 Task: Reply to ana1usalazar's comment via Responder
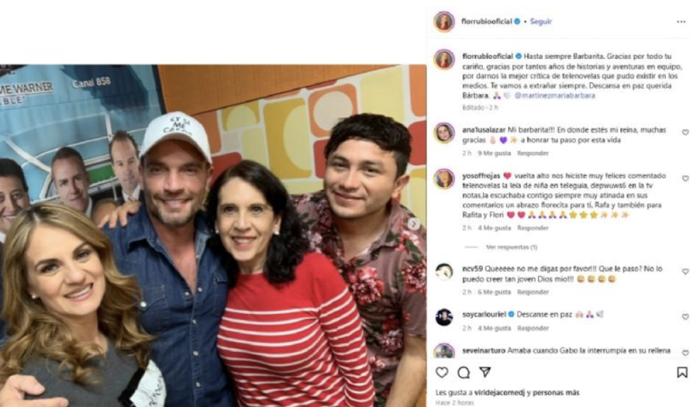click(532, 153)
